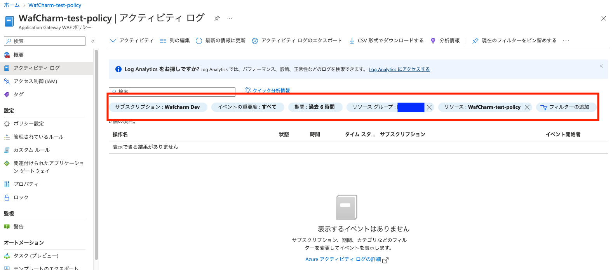Viewport: 613px width, 270px height.
Task: Change the イベントの重要度 filter
Action: click(247, 107)
